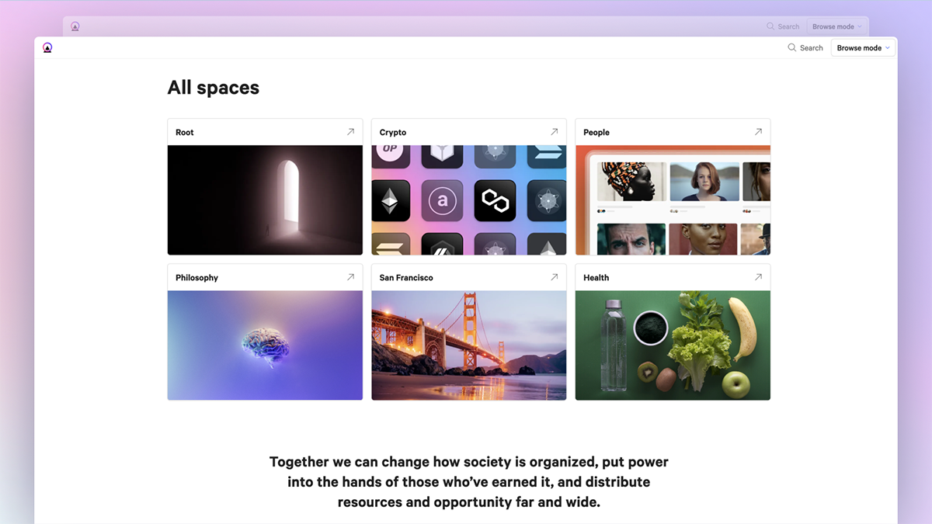Select the Root space title

coord(185,133)
